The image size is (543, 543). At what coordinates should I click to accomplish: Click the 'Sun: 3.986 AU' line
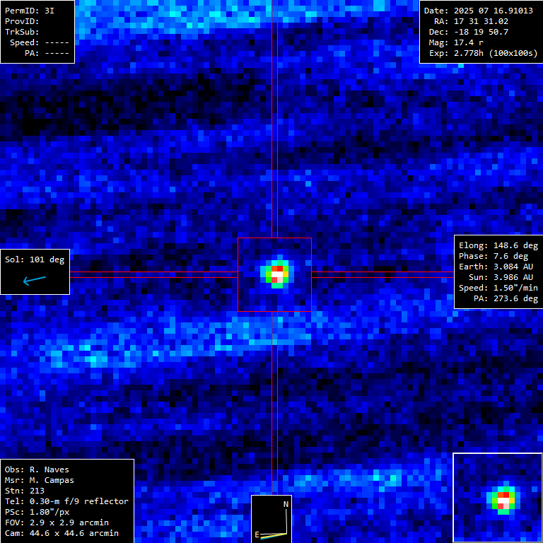[x=501, y=277]
